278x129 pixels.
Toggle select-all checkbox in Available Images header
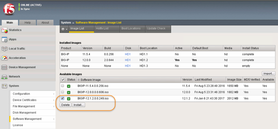point(63,80)
